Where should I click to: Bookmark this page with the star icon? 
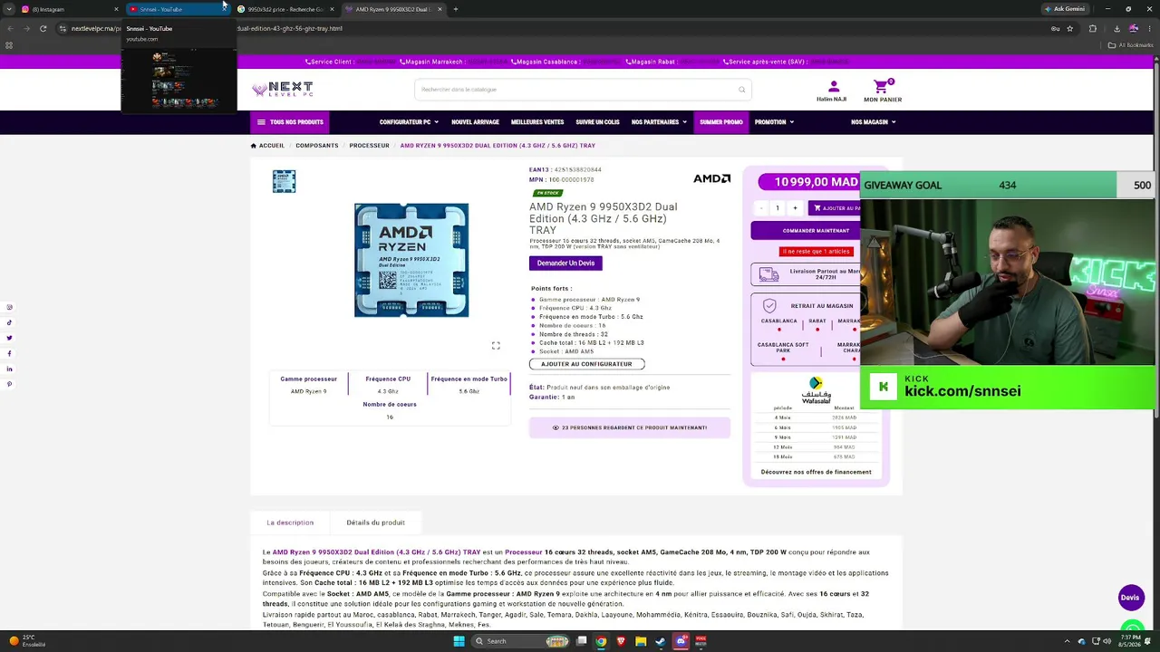tap(1070, 28)
